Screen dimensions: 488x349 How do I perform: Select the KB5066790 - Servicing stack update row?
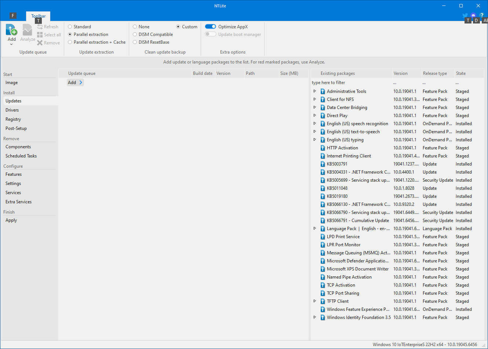[397, 212]
